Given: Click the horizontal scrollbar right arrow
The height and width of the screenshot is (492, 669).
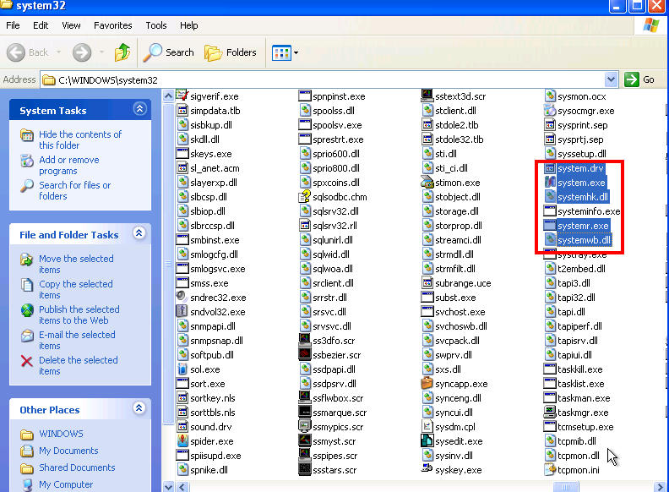Looking at the screenshot, I should click(660, 487).
